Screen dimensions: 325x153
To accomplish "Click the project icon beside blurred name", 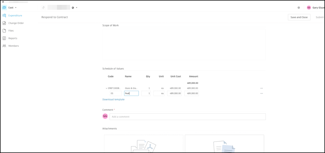I will click(43, 8).
